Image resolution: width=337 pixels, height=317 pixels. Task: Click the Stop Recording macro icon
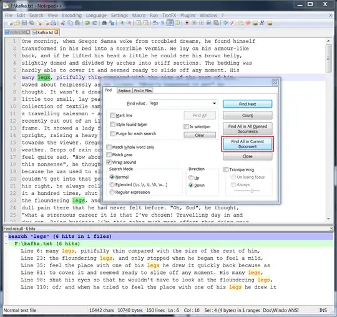[194, 23]
